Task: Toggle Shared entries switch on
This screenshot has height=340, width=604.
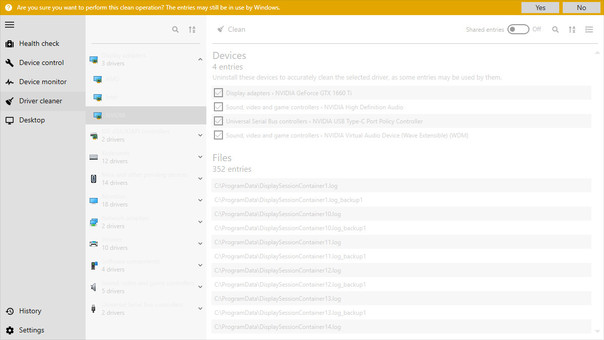Action: point(518,29)
